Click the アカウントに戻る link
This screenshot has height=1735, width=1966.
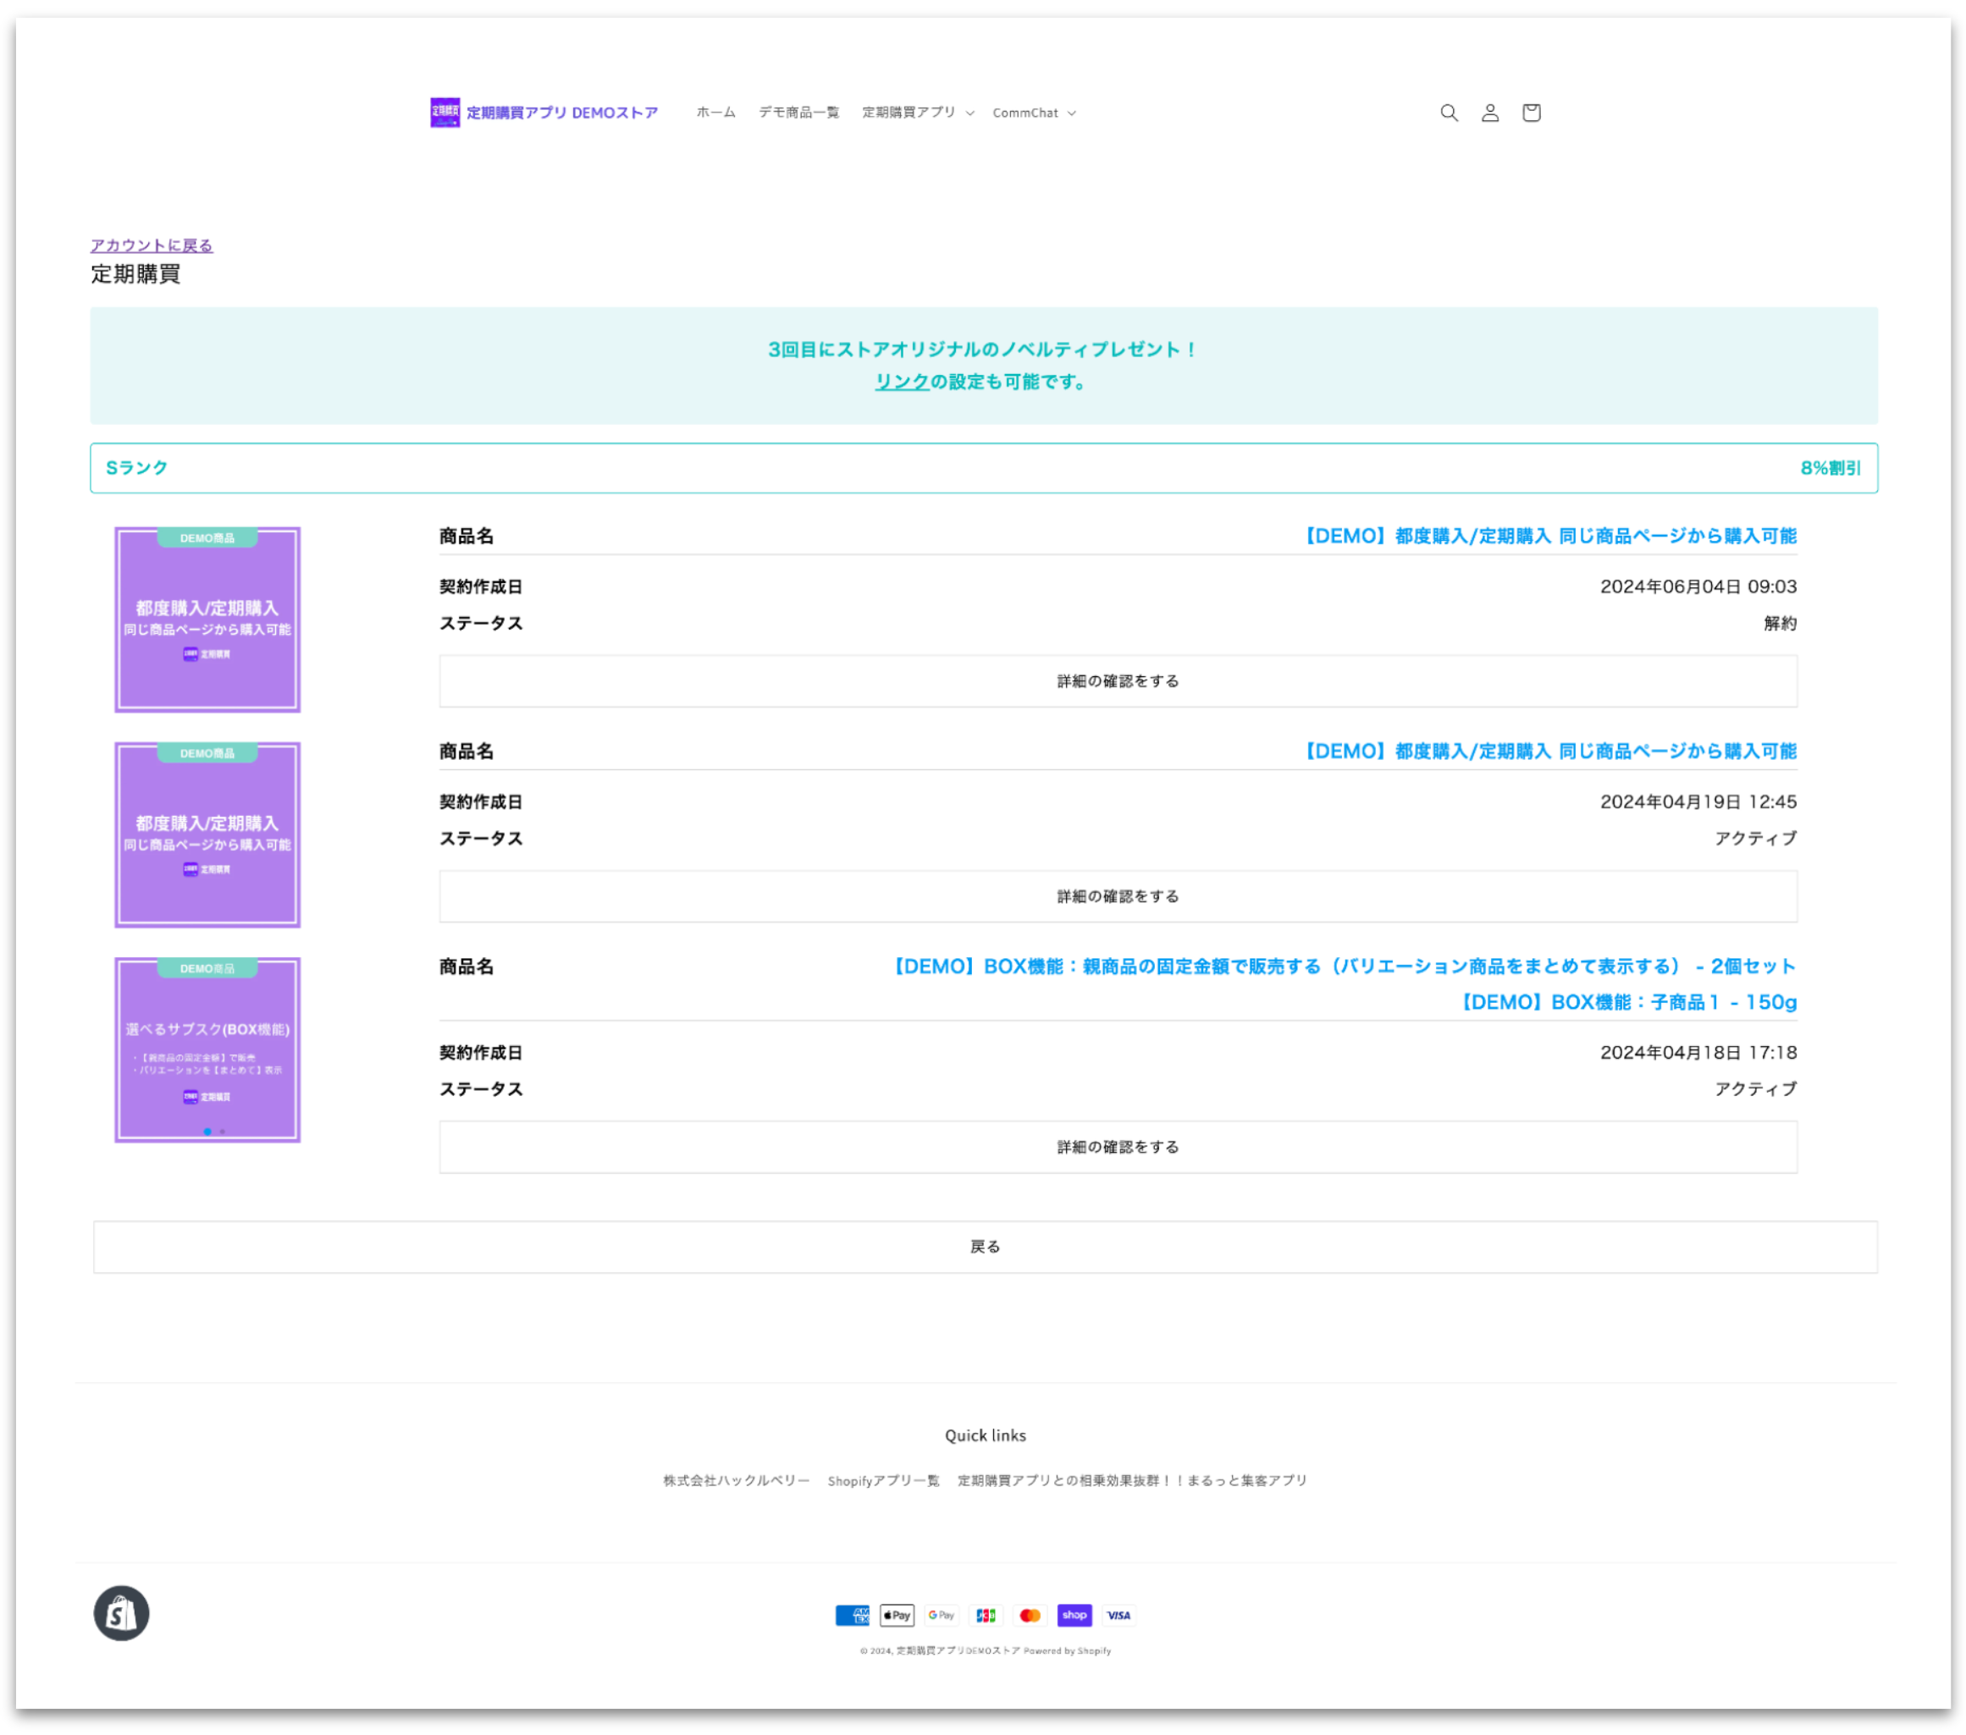click(x=152, y=245)
